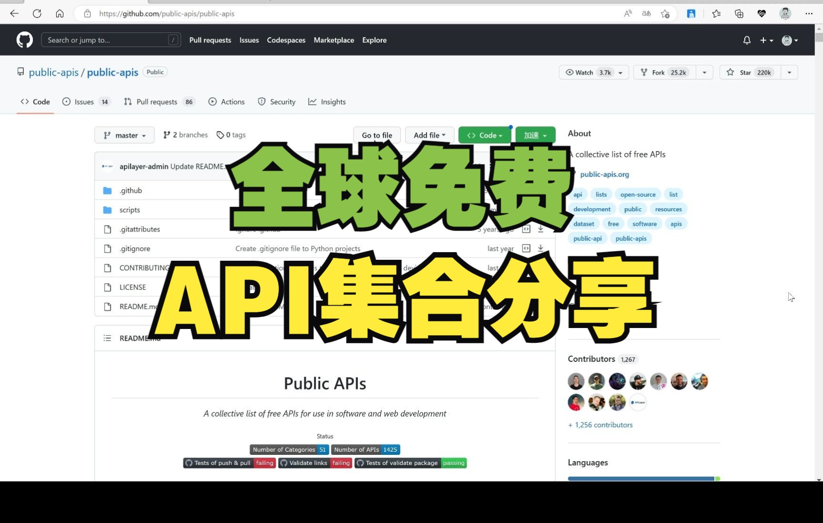Click the branches icon showing 2 branches
823x523 pixels.
pyautogui.click(x=167, y=135)
